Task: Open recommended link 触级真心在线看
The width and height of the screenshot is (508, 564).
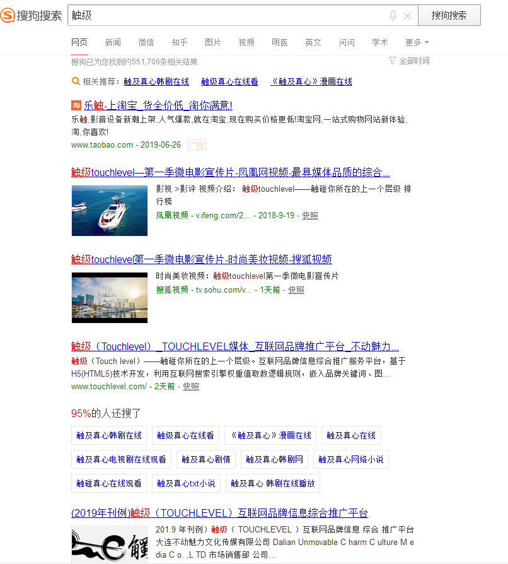Action: [229, 81]
